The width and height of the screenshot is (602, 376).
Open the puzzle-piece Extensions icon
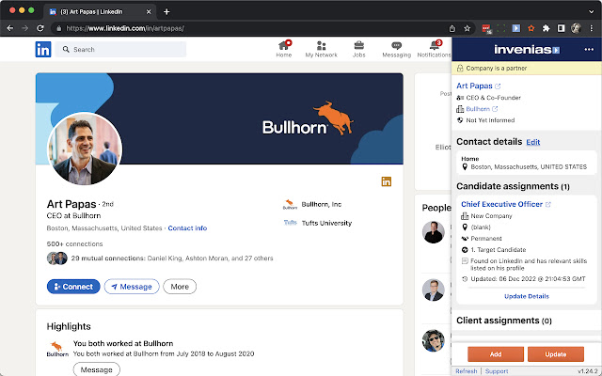[x=546, y=28]
